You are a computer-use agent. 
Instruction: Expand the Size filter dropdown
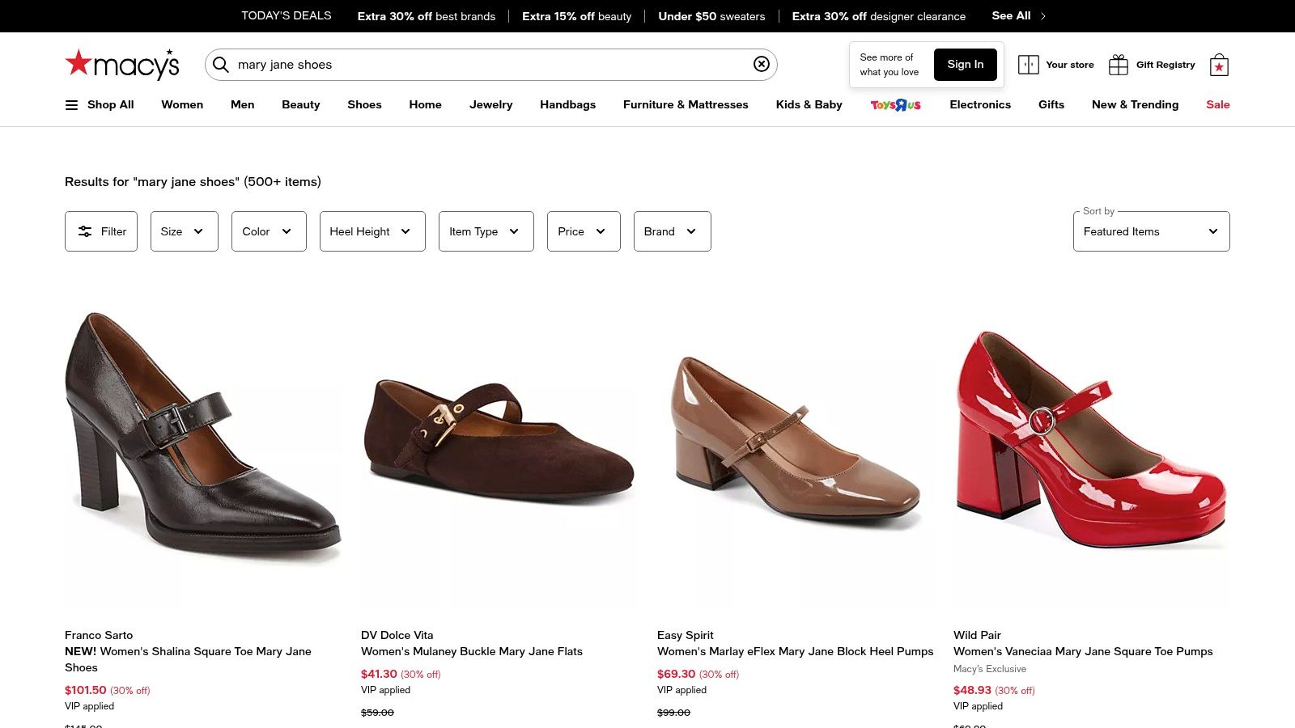click(185, 231)
